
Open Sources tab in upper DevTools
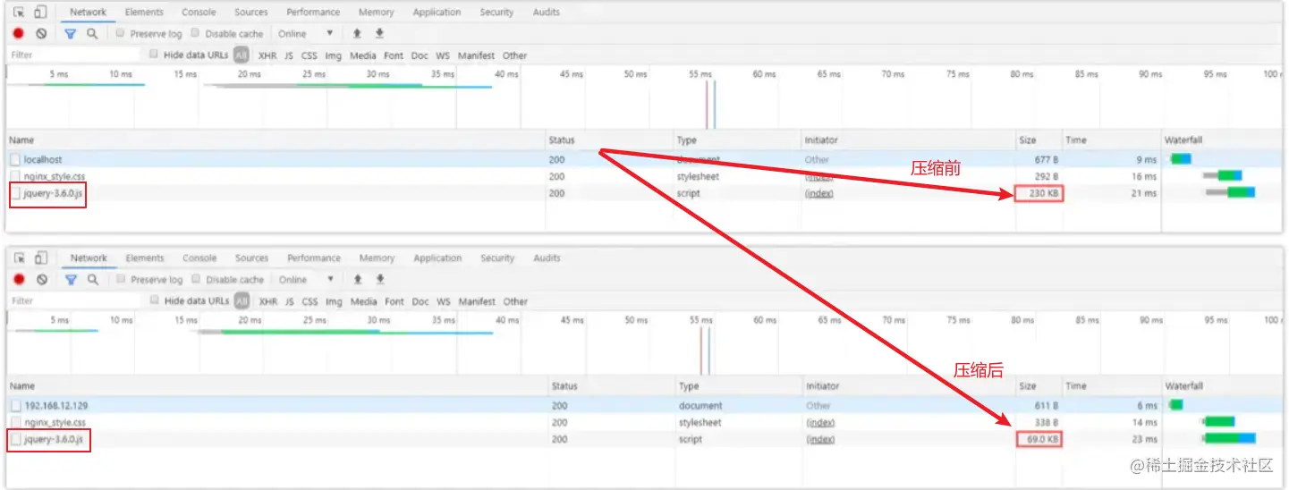pos(250,12)
